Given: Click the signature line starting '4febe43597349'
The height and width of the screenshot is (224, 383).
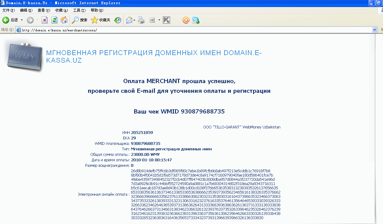Looking at the screenshot, I should 202,180.
